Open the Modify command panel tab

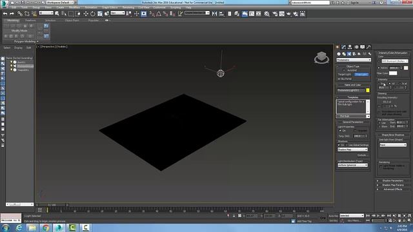point(344,47)
